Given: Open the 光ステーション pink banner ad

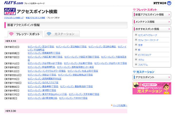Looking at the screenshot, I should click(152, 88).
